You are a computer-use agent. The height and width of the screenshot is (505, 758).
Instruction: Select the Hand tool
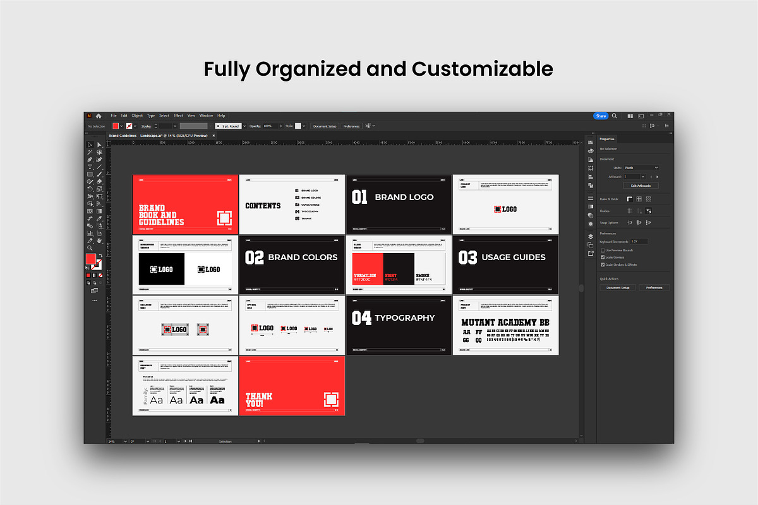coord(99,241)
